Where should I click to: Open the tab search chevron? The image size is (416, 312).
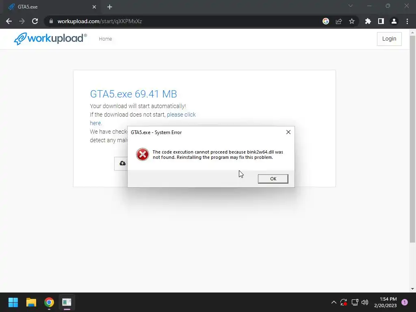(x=351, y=6)
